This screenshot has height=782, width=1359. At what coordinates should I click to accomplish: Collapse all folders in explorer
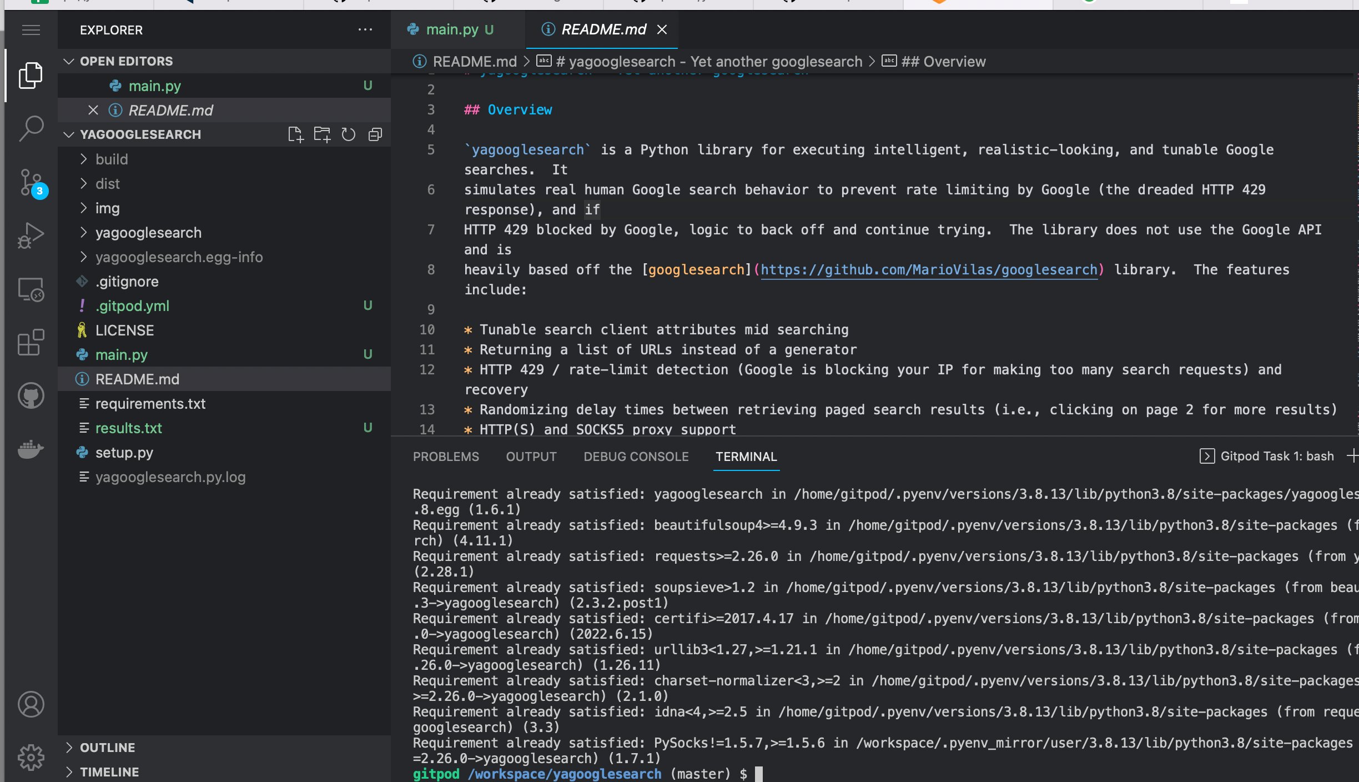(x=375, y=134)
